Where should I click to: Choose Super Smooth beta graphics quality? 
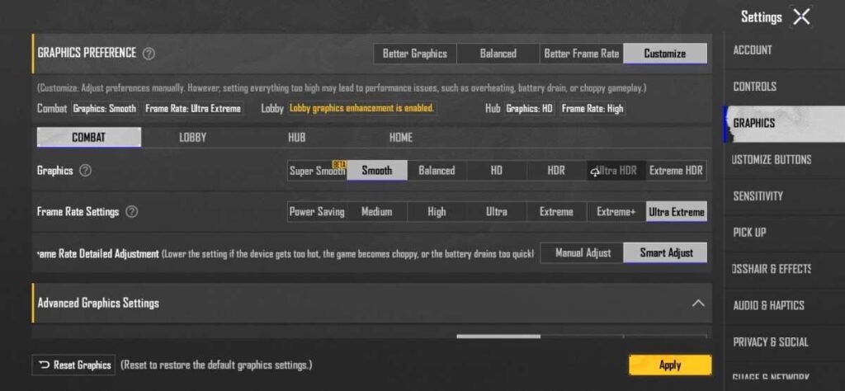pyautogui.click(x=317, y=170)
